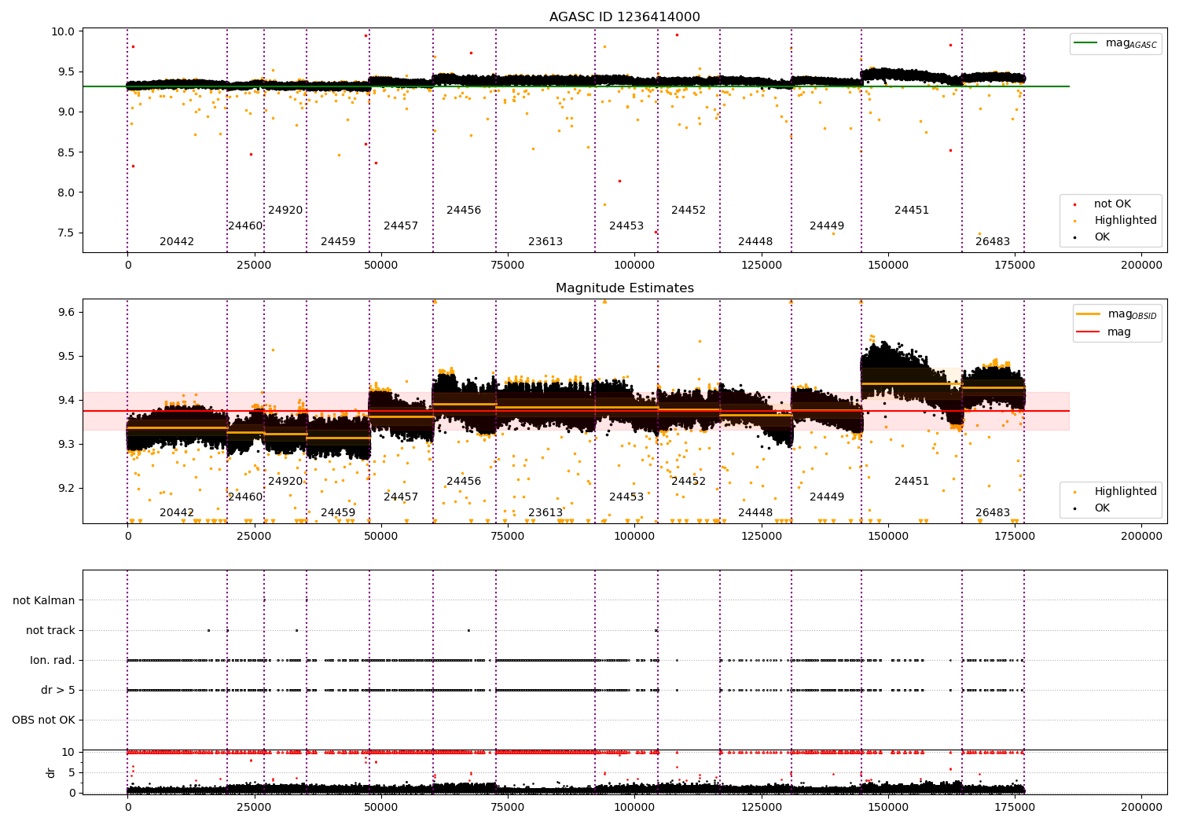Screen dimensions: 1179x825
Task: Click the plot title 'AGASC ID 1236414000'
Action: (624, 17)
